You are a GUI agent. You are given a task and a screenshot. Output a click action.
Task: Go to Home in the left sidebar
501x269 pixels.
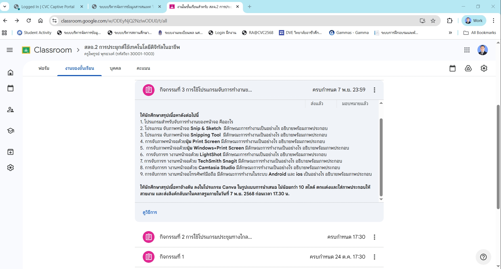tap(10, 72)
